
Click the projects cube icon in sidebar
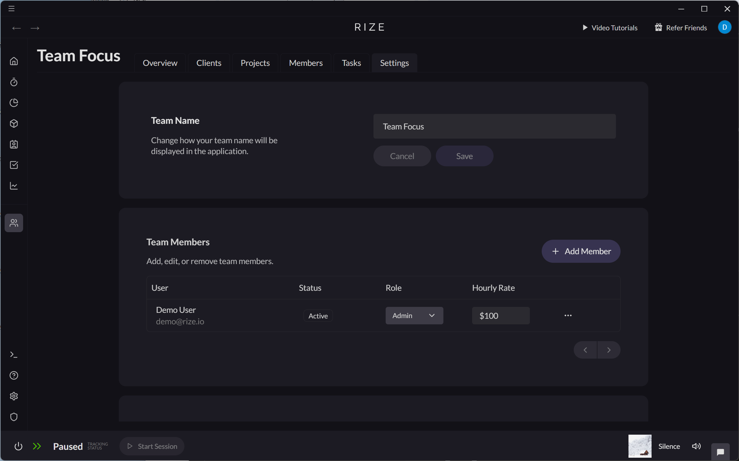[14, 123]
